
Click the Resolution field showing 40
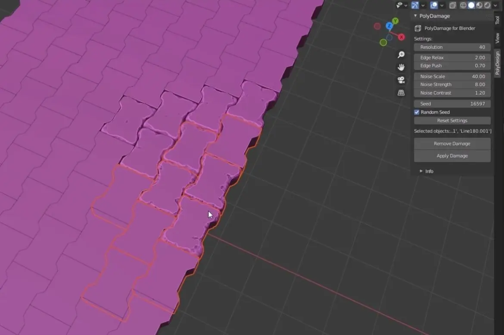point(452,47)
